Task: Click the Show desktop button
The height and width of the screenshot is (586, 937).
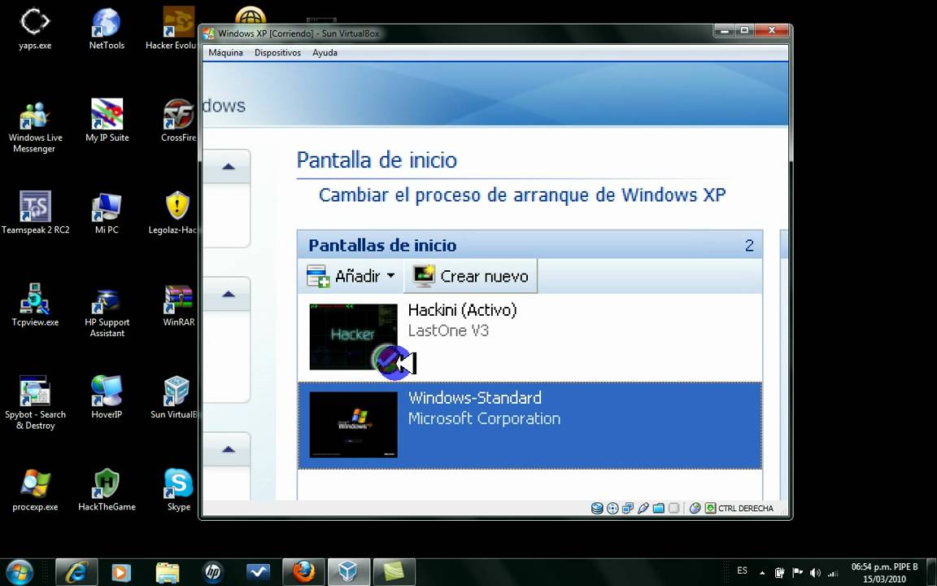Action: click(931, 572)
